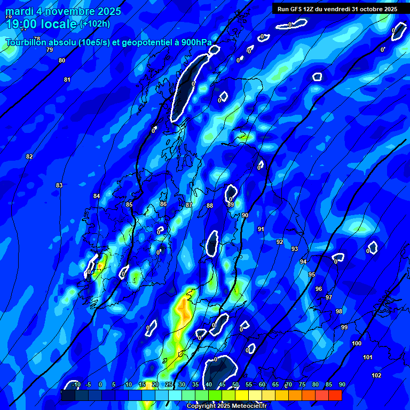The image size is (410, 410).
Task: Select the '19:00 locale' time label
Action: coord(41,24)
